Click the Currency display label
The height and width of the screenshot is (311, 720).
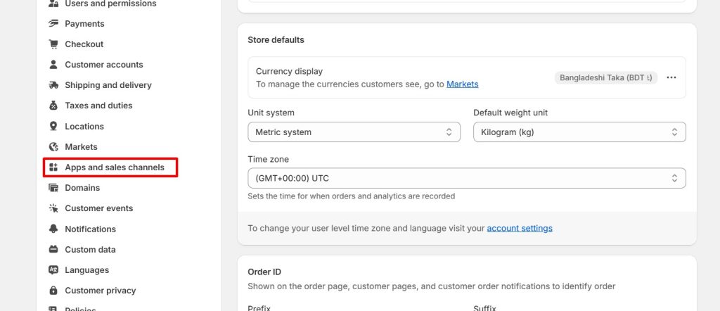point(289,71)
